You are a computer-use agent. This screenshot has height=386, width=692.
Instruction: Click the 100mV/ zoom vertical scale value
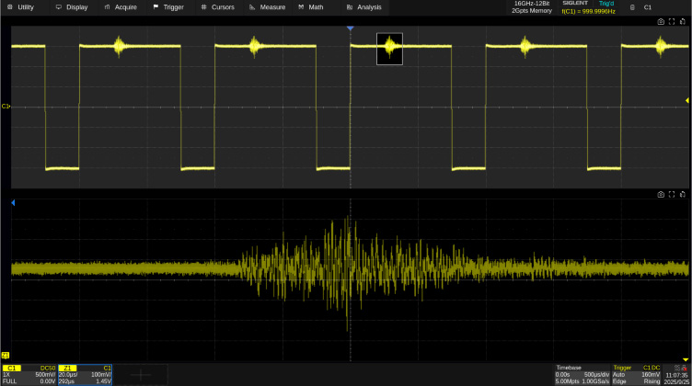point(101,375)
